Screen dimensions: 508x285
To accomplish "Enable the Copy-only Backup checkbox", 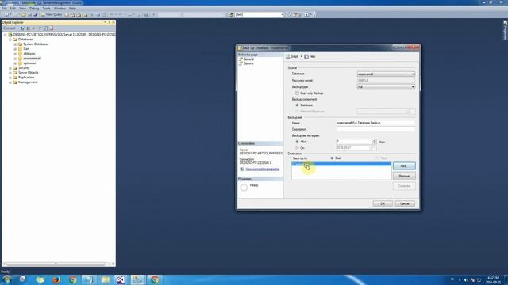I will 297,93.
